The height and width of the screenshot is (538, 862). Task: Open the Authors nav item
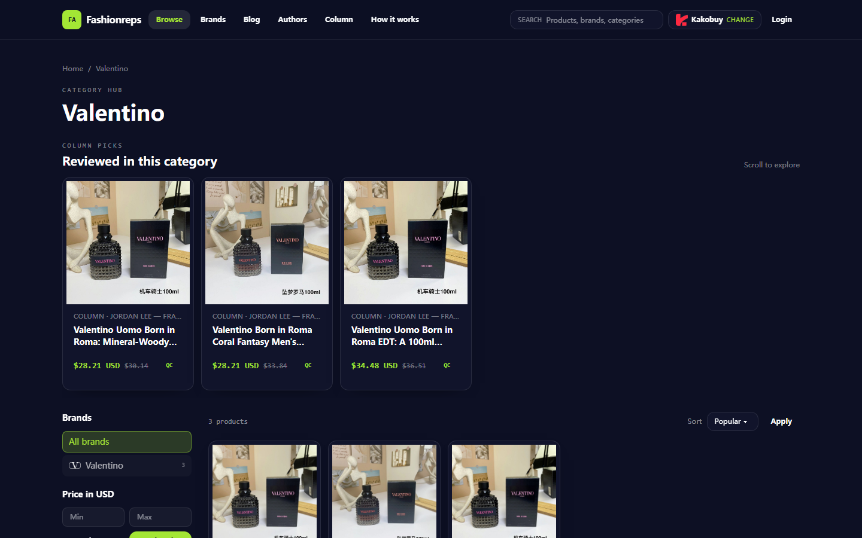click(292, 20)
